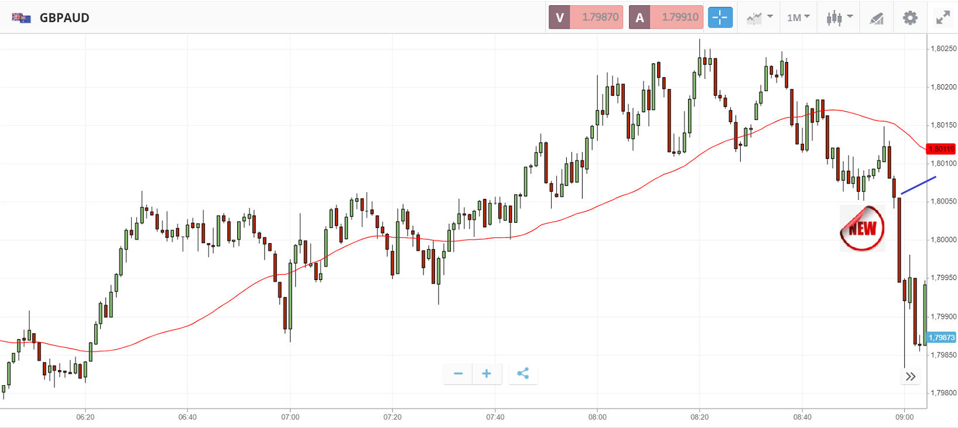Image resolution: width=958 pixels, height=428 pixels.
Task: Select the blue trend line on chart
Action: point(918,185)
